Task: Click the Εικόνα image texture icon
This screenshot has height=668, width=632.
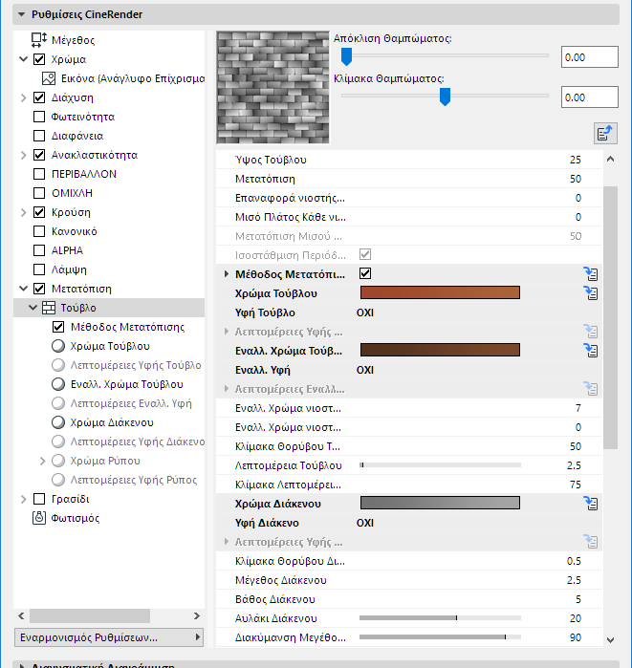Action: click(49, 78)
